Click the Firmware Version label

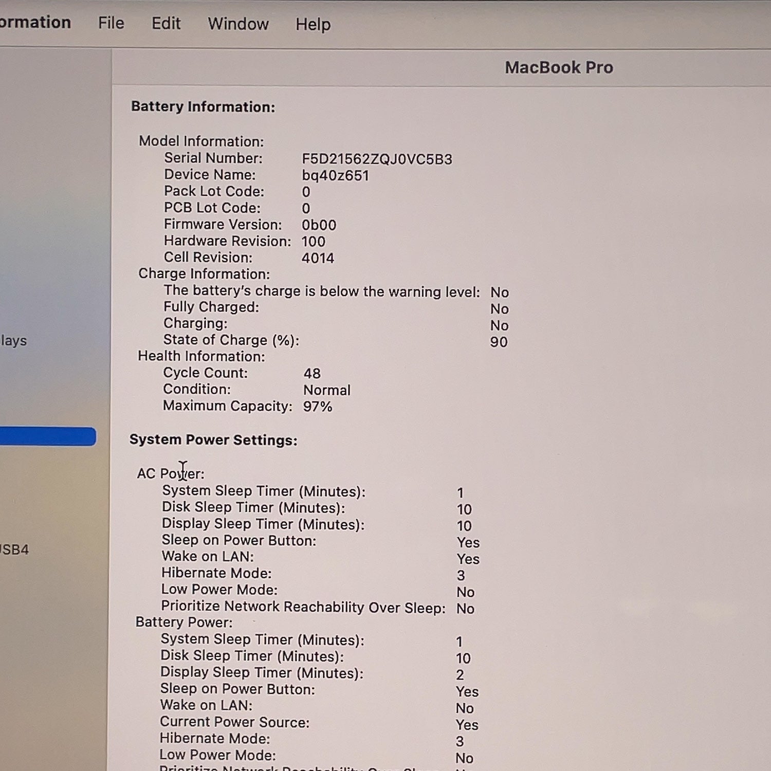coord(223,225)
